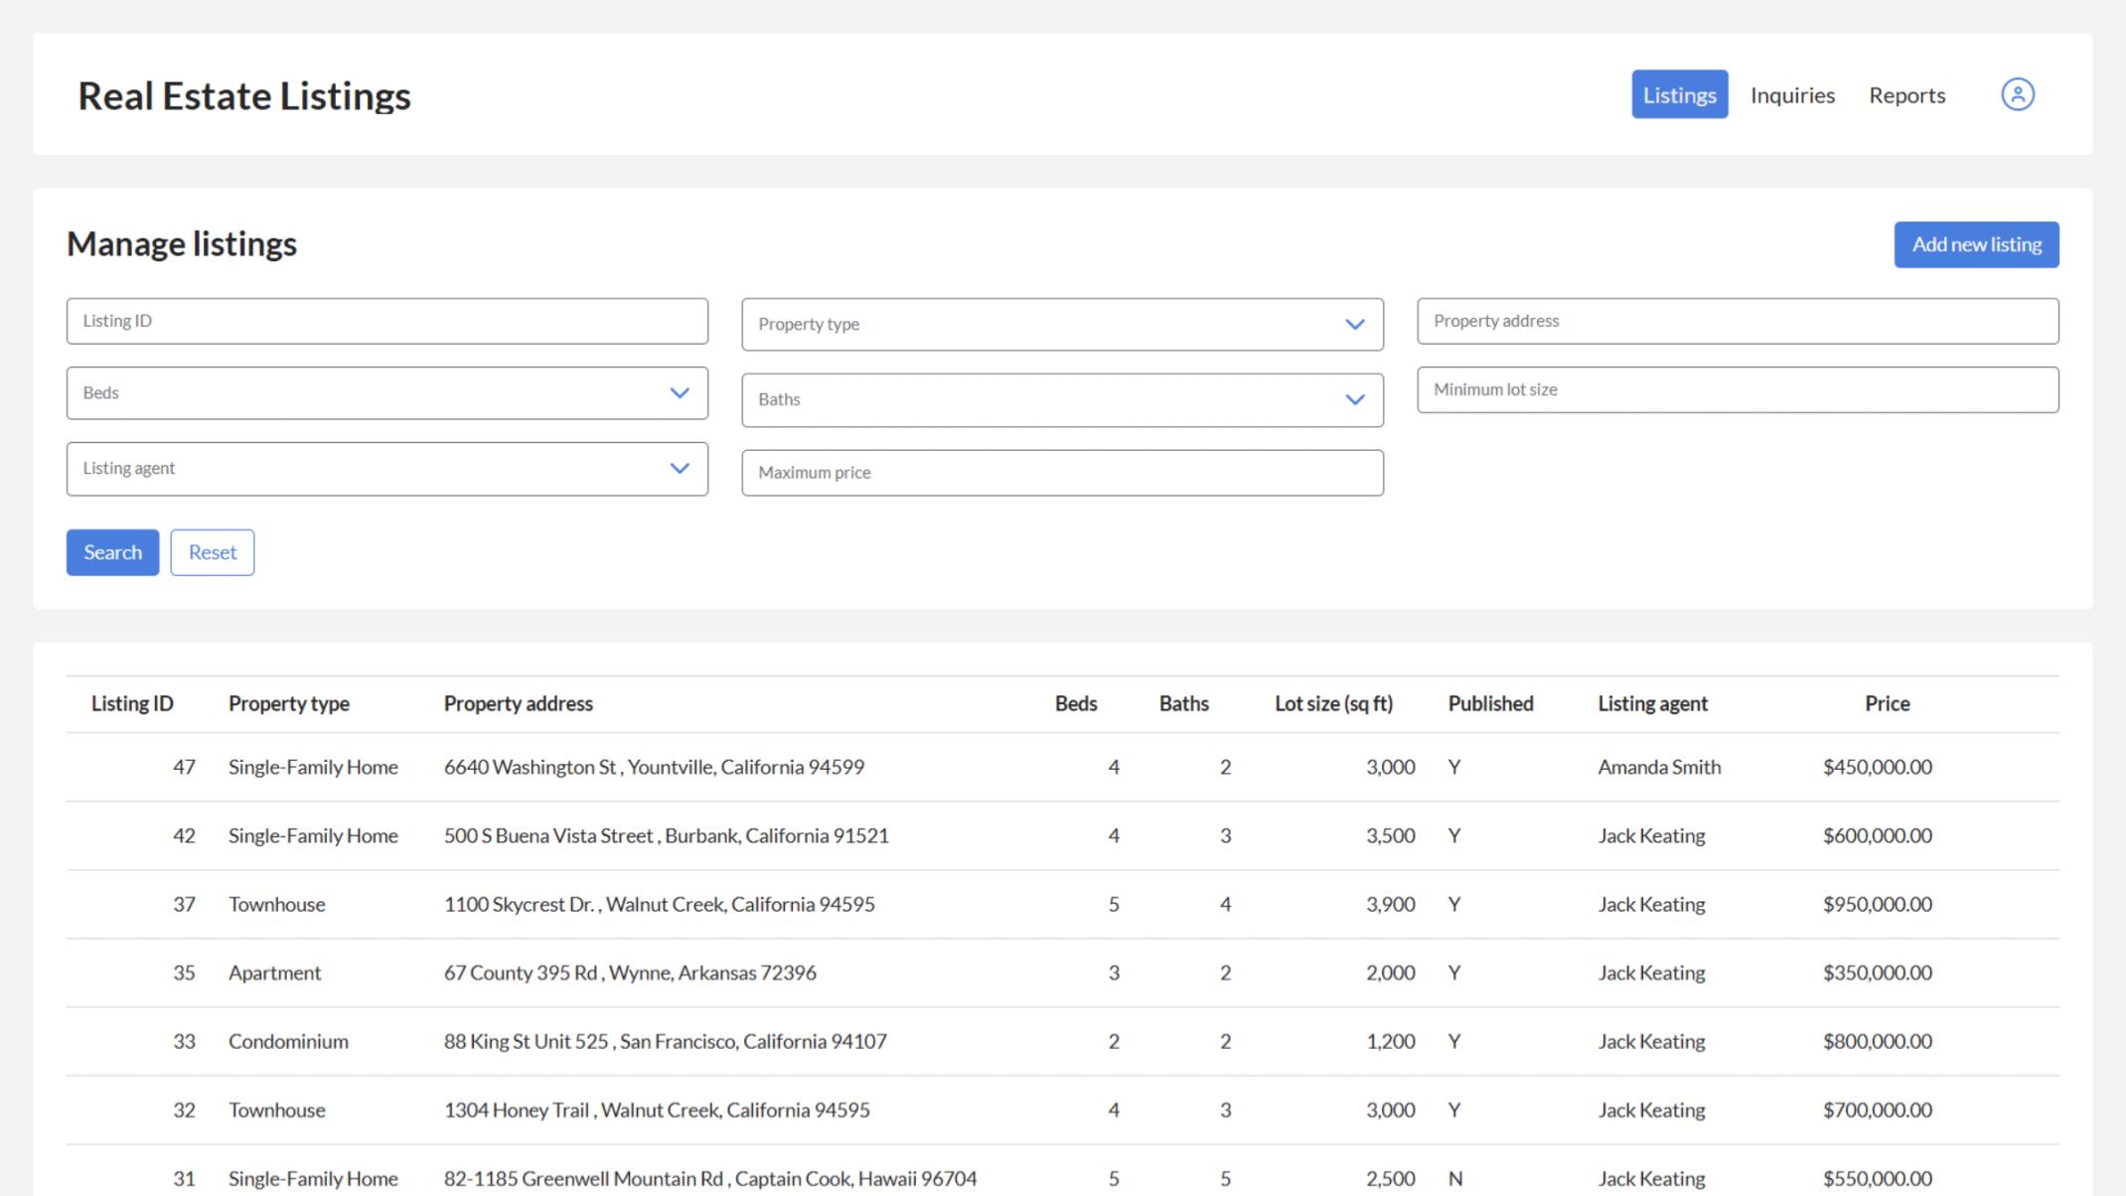Click the Property address input field

(x=1738, y=321)
